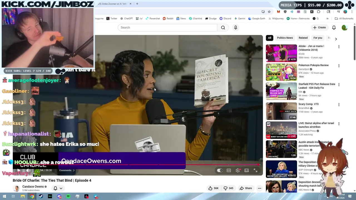Click the YouTube search field

tap(167, 27)
